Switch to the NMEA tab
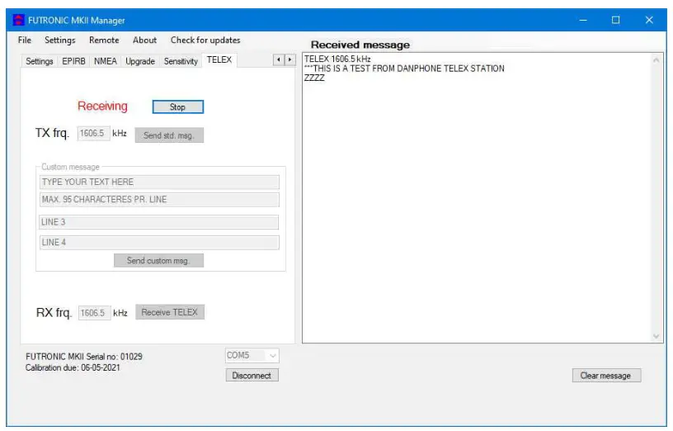Screen dimensions: 673x431 click(x=106, y=61)
